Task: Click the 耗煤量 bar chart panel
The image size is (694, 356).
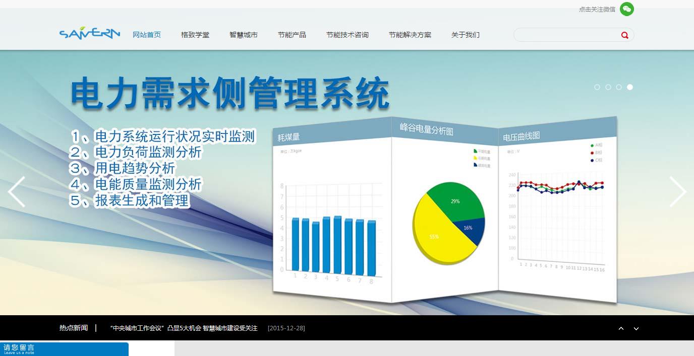Action: pos(332,210)
